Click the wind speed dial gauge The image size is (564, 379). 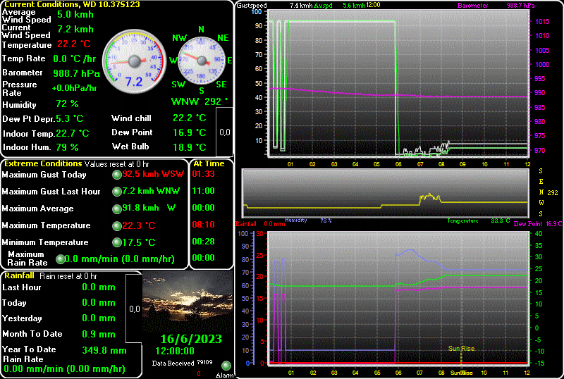(133, 62)
